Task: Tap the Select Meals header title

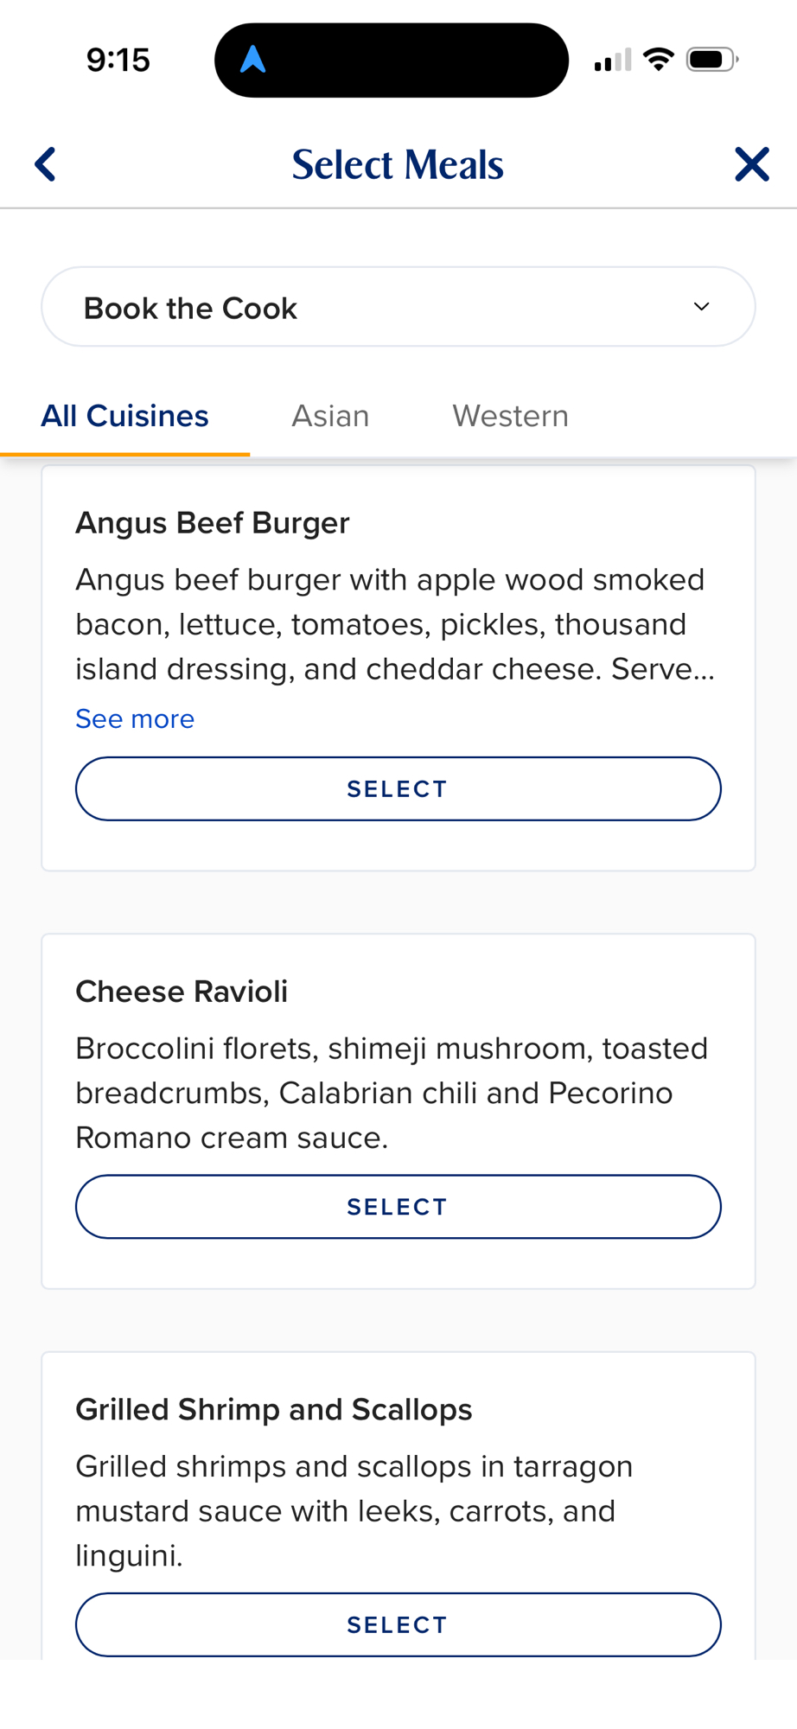Action: (398, 164)
